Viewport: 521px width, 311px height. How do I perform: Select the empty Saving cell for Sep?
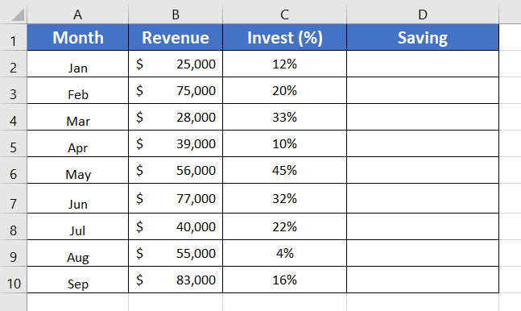point(423,280)
